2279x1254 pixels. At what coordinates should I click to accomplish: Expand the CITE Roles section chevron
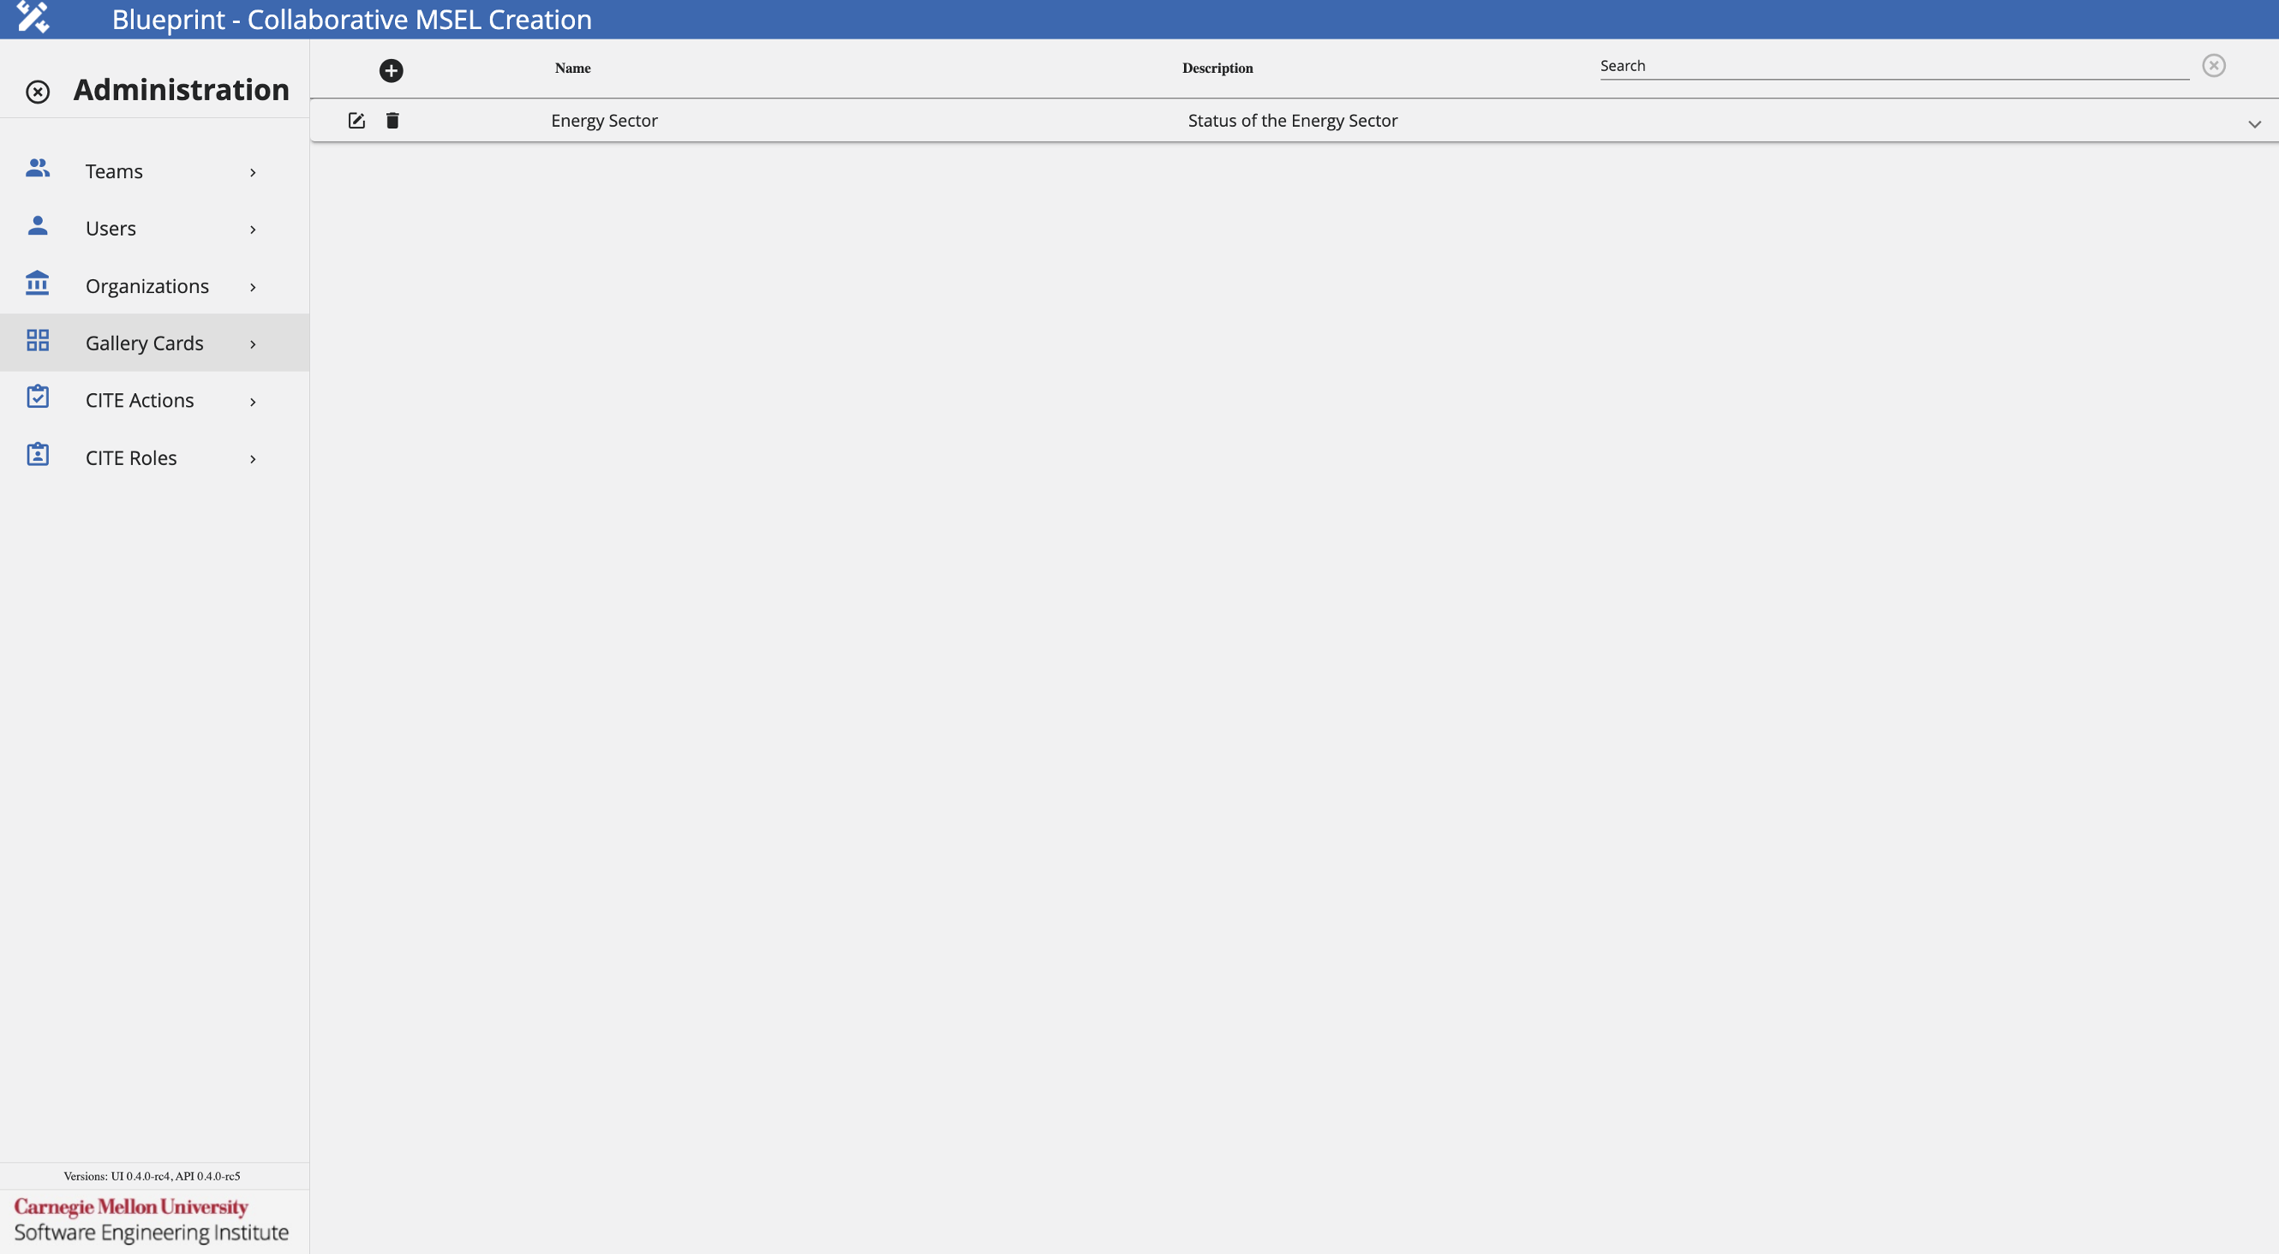(x=252, y=459)
